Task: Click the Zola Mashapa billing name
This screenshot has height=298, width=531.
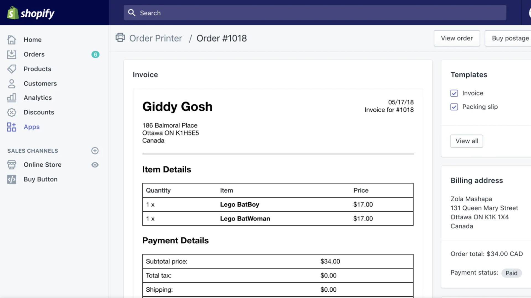Action: [x=471, y=199]
